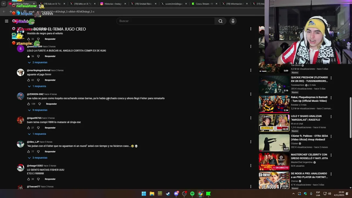The height and width of the screenshot is (198, 352).
Task: Switch to '(19) Unidad Básica' tab
Action: 143,4
